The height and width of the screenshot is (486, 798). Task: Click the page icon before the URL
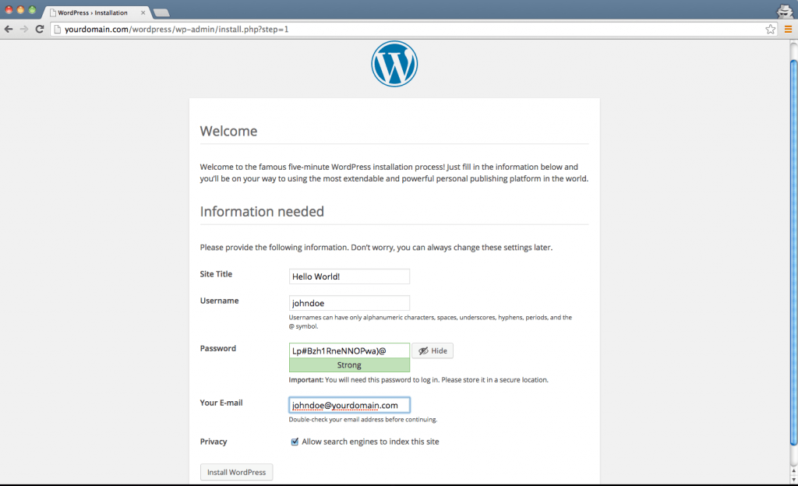click(58, 29)
